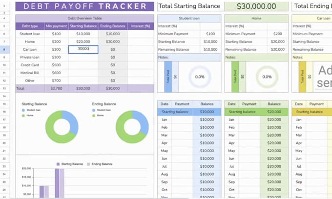Click the Total label in overview table
The image size is (332, 199).
click(30, 89)
